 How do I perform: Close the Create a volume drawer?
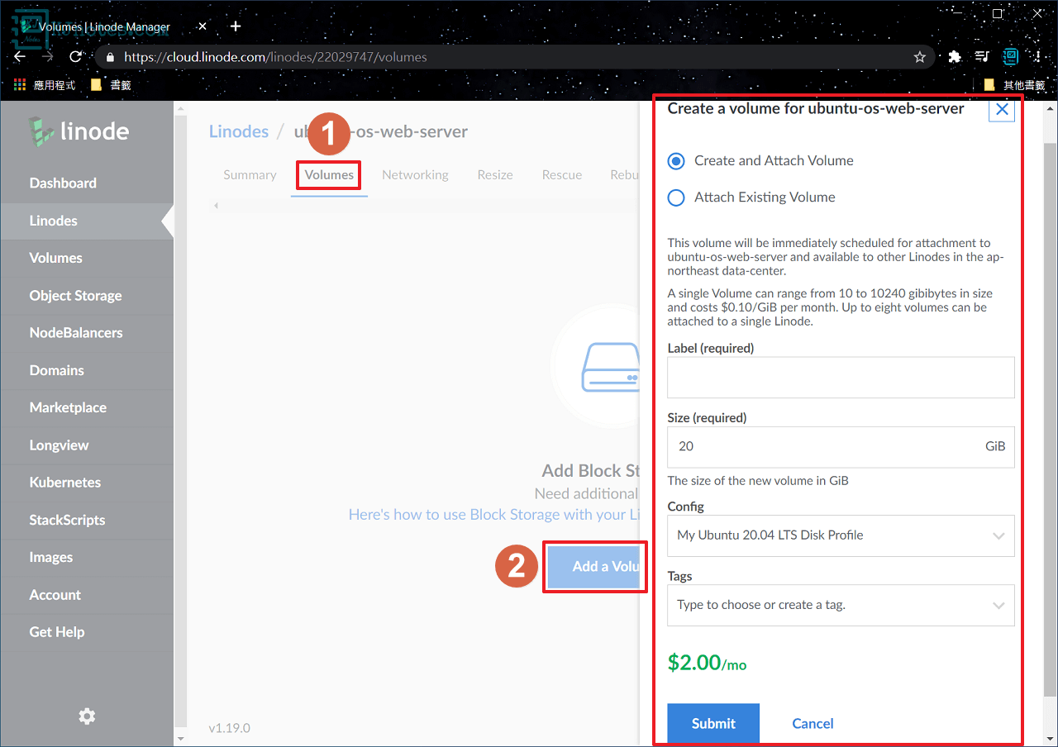tap(1002, 109)
